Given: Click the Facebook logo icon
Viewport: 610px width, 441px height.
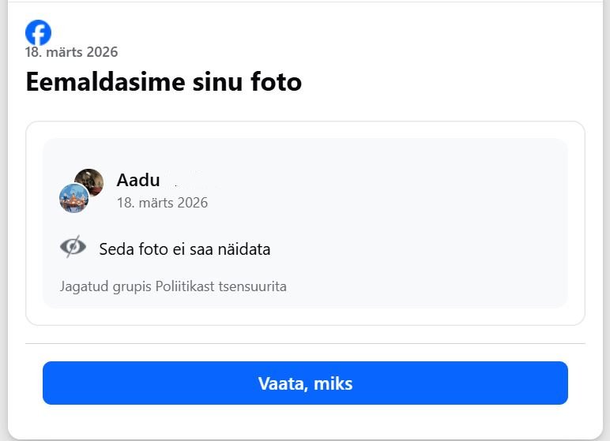Looking at the screenshot, I should pyautogui.click(x=38, y=32).
